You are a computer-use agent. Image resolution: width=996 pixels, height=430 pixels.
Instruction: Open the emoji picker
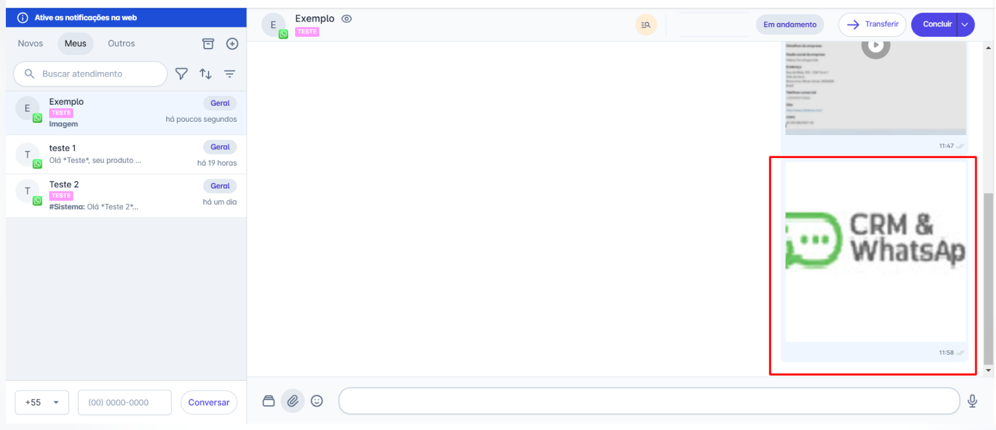tap(317, 401)
